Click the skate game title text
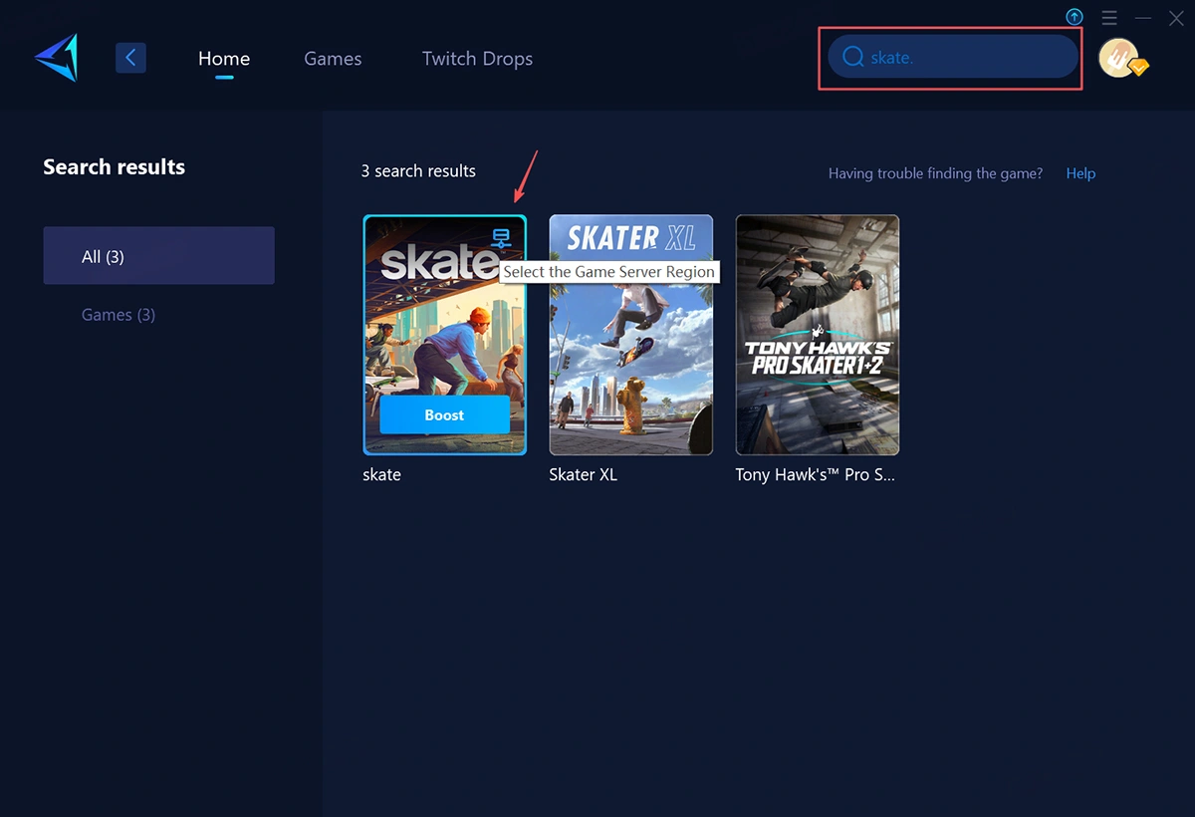This screenshot has width=1195, height=817. [381, 475]
